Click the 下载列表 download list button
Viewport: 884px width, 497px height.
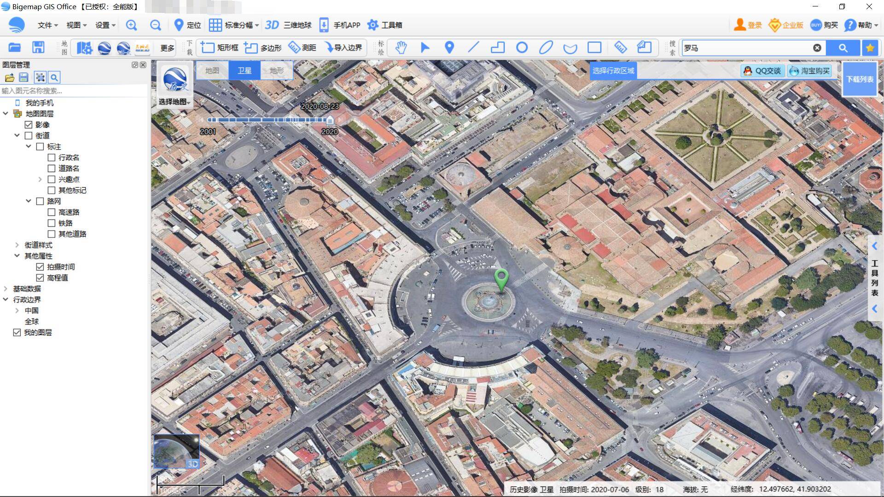[x=860, y=79]
